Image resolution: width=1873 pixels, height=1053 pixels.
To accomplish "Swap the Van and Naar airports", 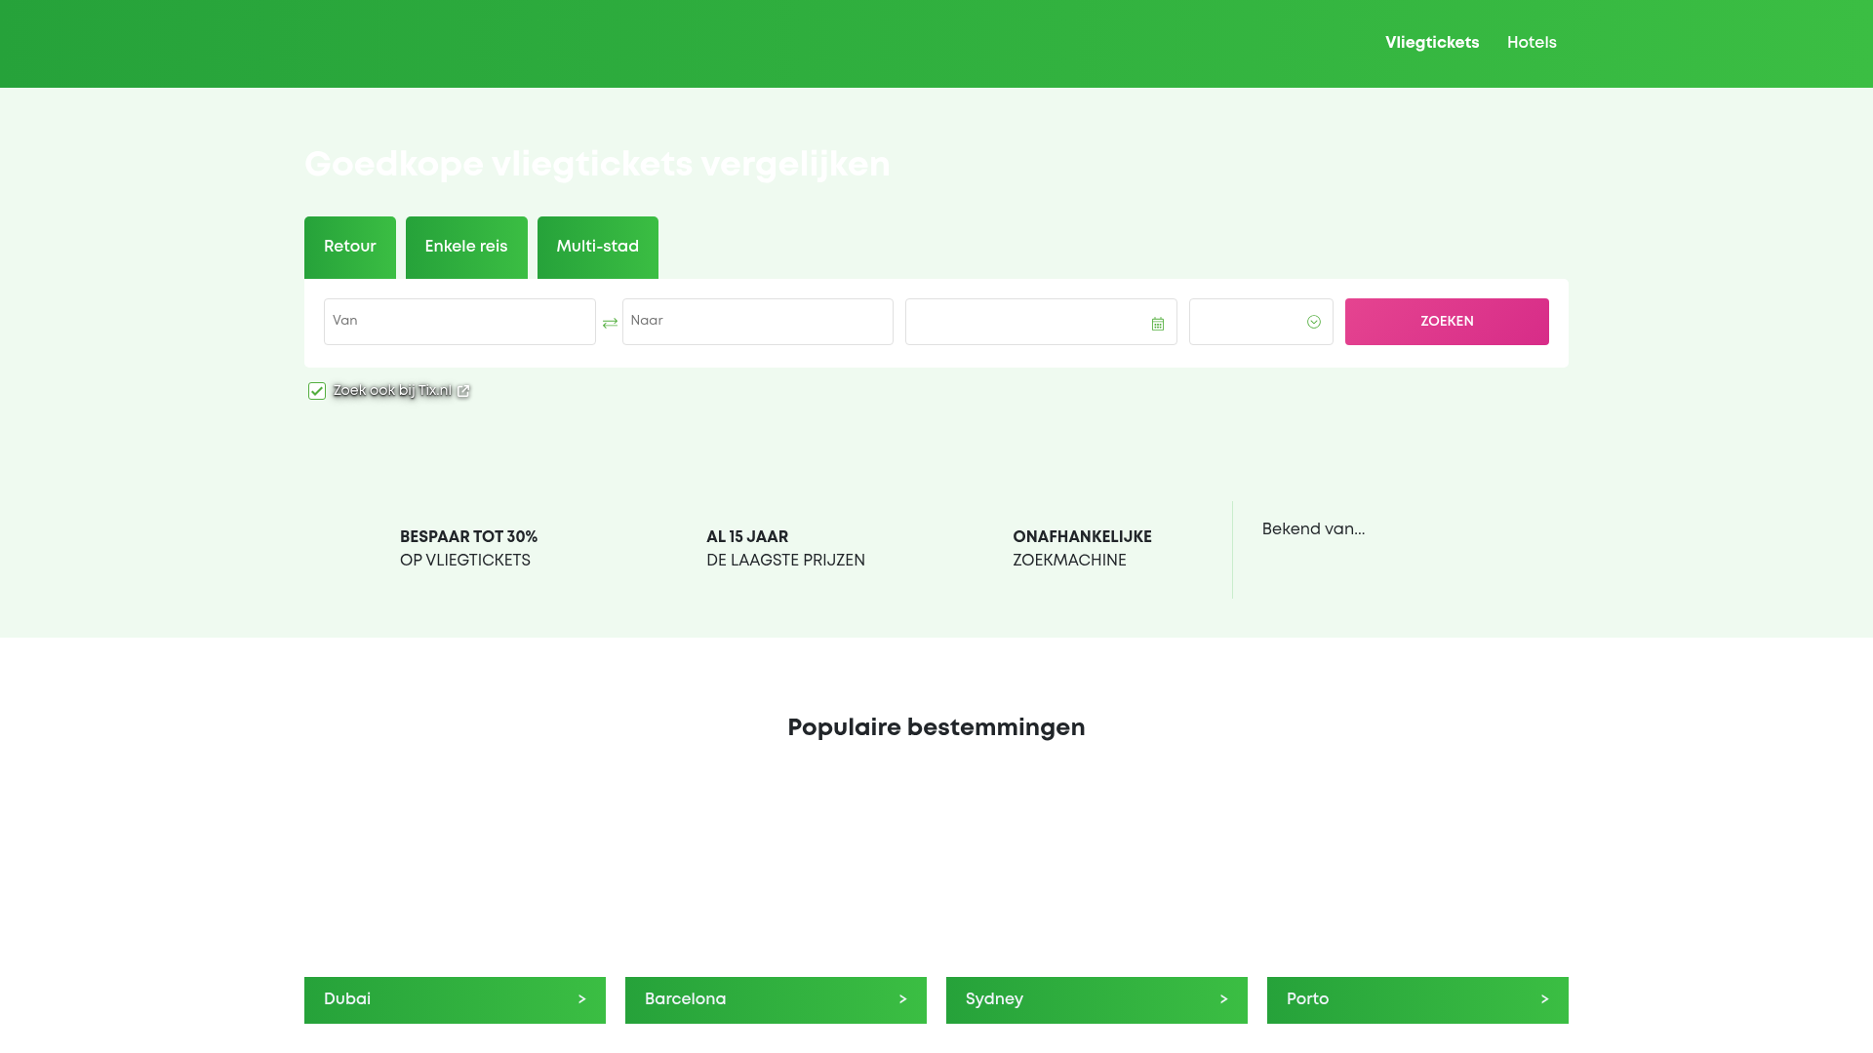I will tap(610, 323).
